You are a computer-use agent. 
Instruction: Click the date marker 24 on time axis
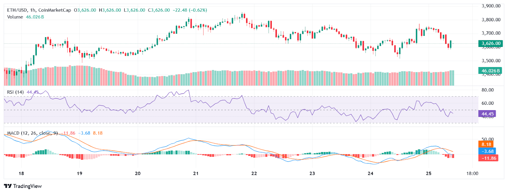point(371,173)
